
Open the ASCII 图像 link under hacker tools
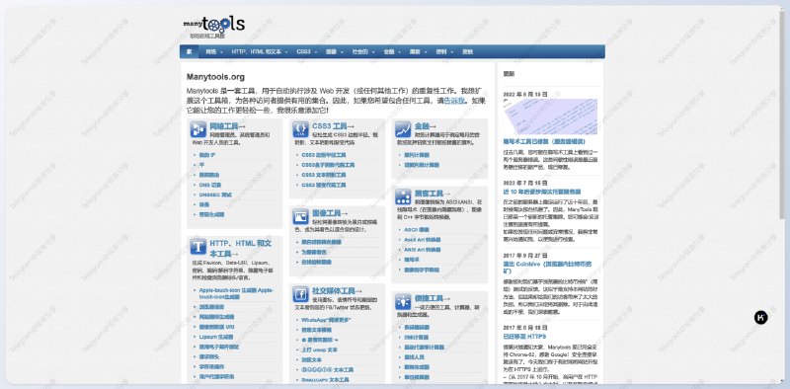(417, 230)
